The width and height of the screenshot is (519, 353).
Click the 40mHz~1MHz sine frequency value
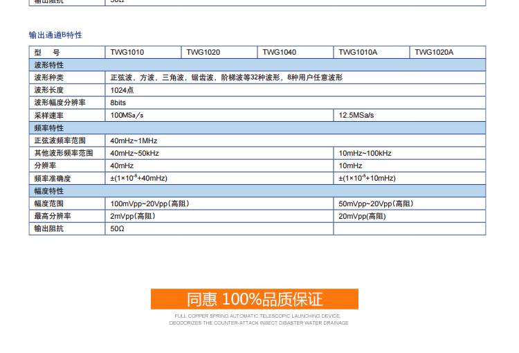pyautogui.click(x=134, y=141)
